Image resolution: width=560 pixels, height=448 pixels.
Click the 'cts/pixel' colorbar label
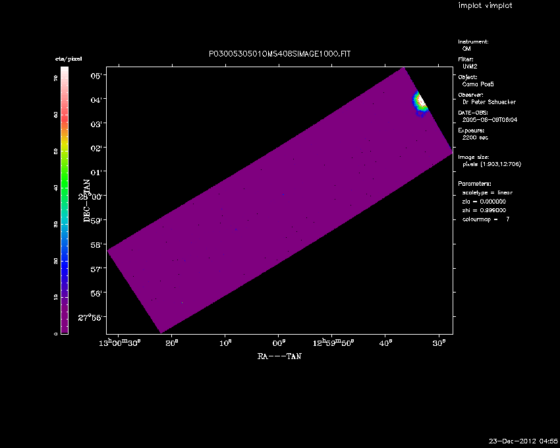tap(69, 59)
